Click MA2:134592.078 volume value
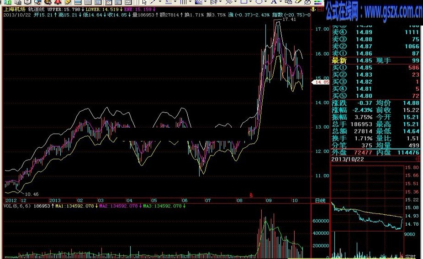 118,206
